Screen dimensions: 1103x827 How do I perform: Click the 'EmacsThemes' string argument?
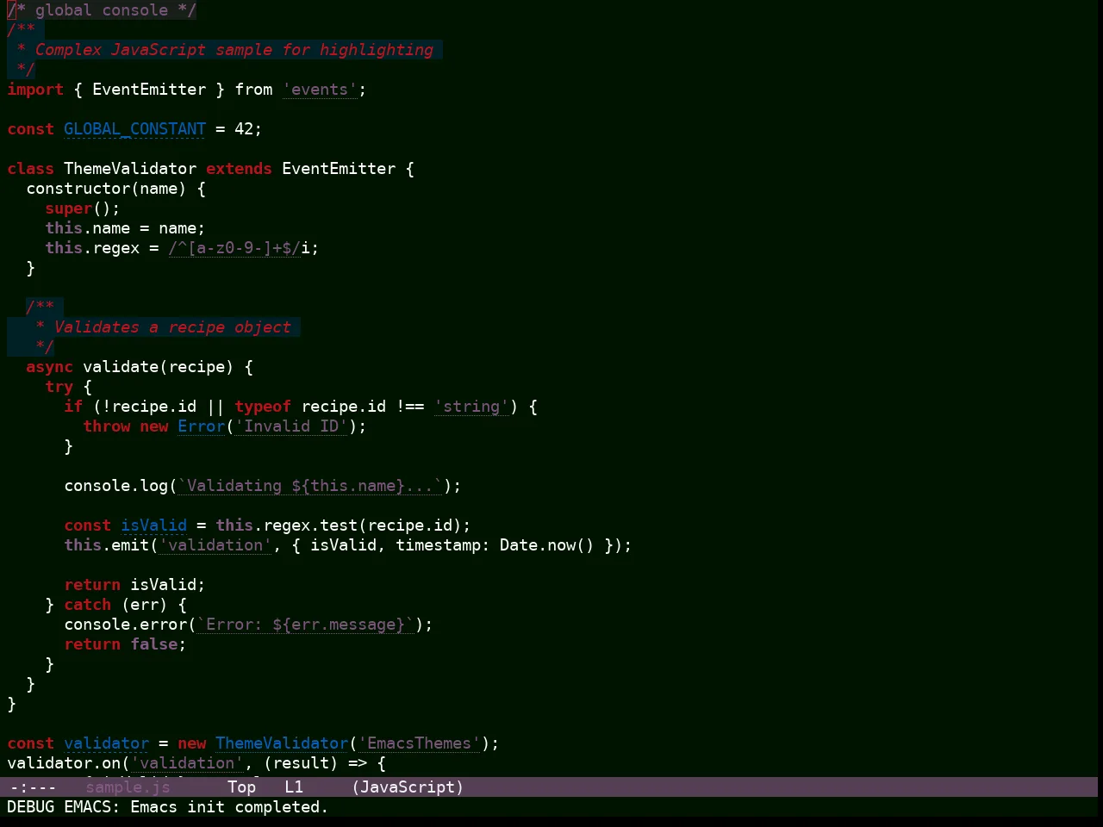419,743
